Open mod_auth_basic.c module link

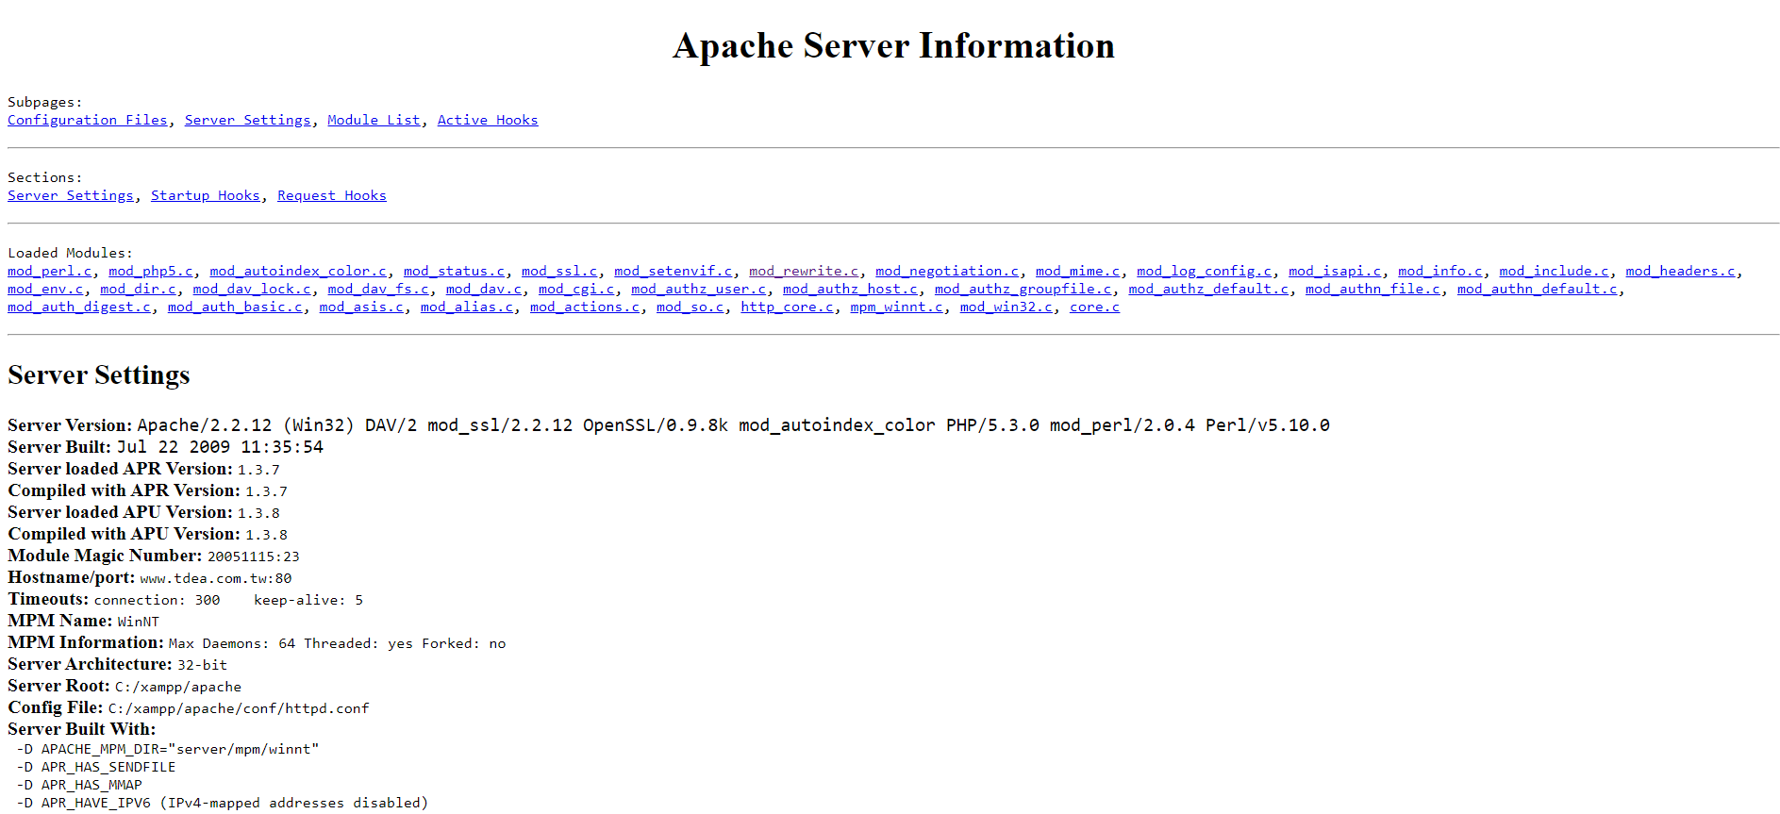point(235,307)
